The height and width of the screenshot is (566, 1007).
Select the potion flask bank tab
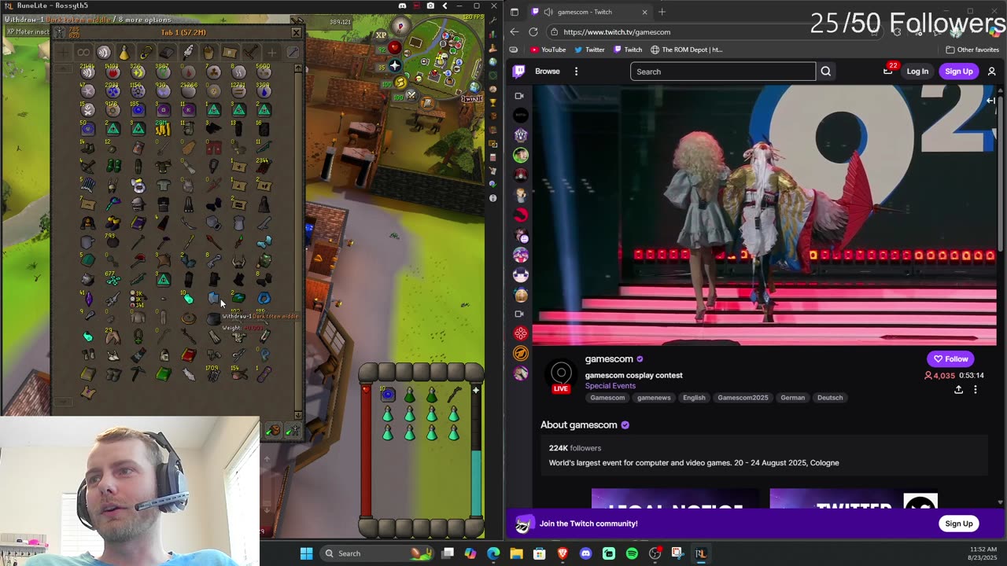tap(124, 53)
